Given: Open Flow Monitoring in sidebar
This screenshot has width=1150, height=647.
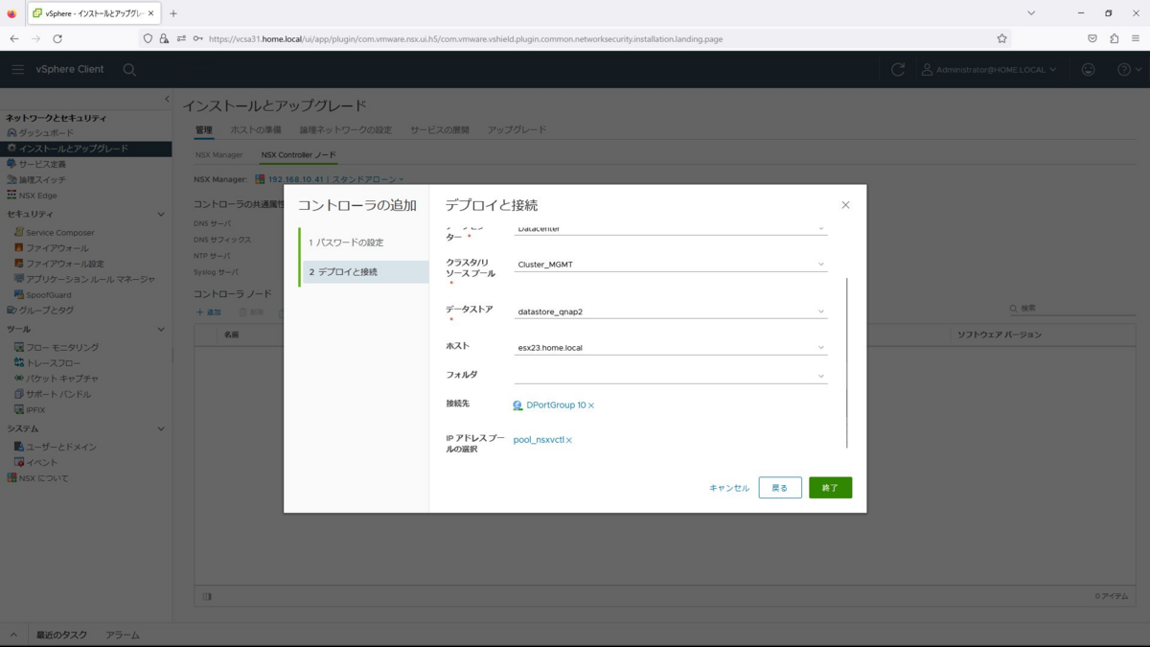Looking at the screenshot, I should click(61, 347).
